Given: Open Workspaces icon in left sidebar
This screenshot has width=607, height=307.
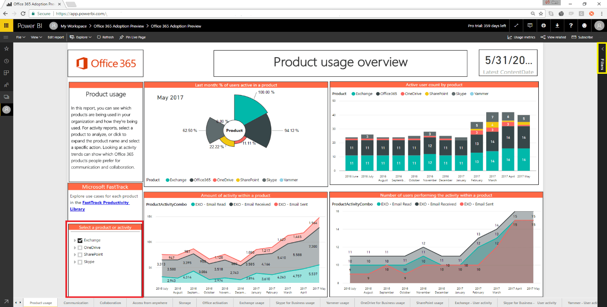Looking at the screenshot, I should (x=6, y=97).
